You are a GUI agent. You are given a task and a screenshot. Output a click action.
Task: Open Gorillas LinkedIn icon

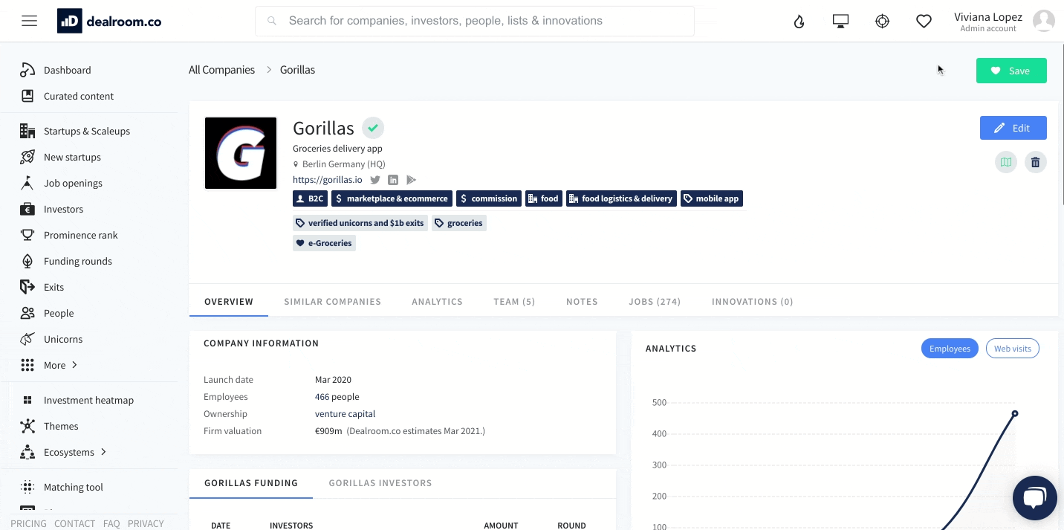393,180
